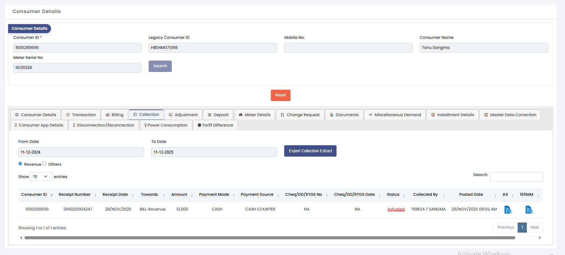Sort table by A4 column
The height and width of the screenshot is (255, 565).
[x=508, y=194]
